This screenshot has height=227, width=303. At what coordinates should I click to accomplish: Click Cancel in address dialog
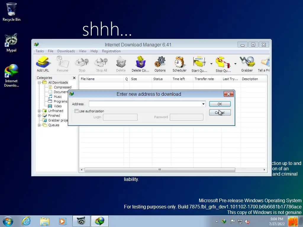pos(220,113)
